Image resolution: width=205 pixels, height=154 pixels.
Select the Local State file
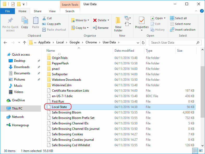pos(121,107)
